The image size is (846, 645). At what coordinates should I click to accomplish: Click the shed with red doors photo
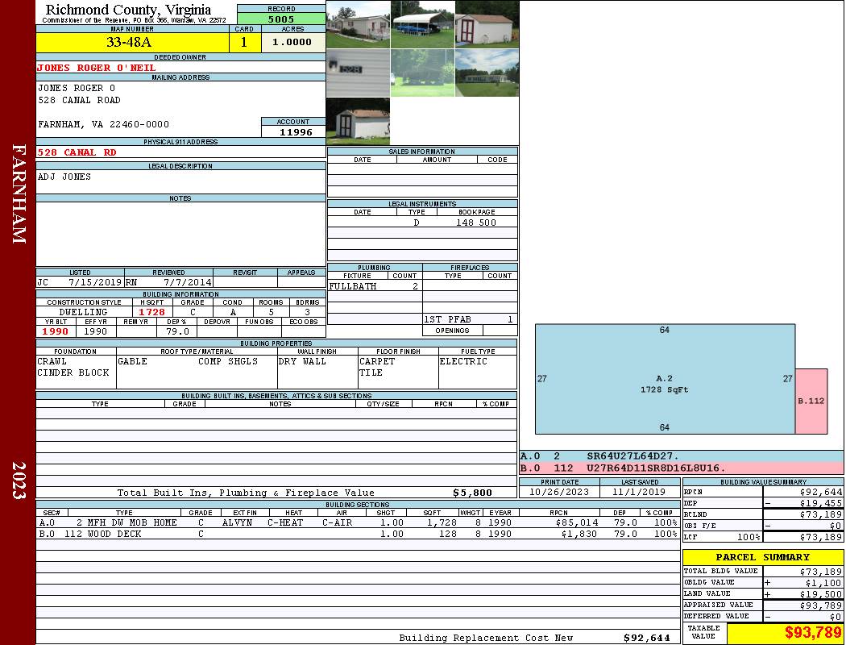click(487, 24)
